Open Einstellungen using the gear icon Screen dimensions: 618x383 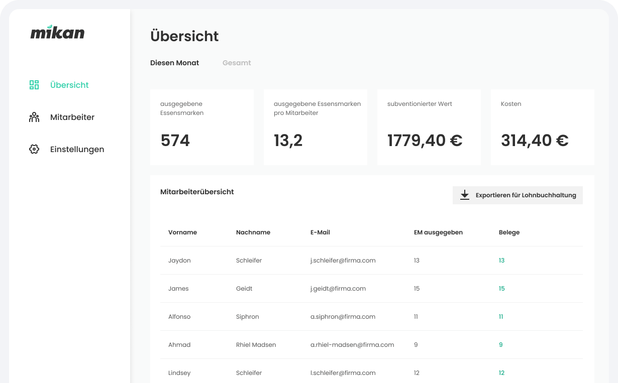pos(34,149)
